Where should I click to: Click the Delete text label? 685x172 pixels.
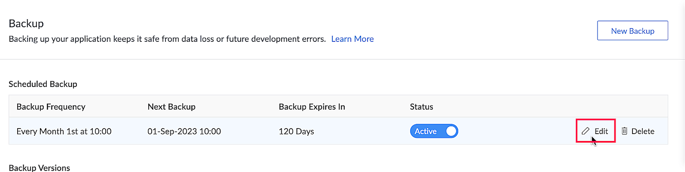pyautogui.click(x=643, y=131)
